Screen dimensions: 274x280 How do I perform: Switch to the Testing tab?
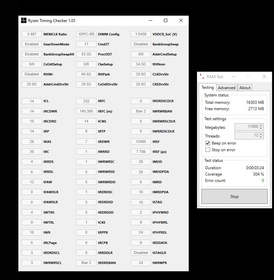pos(208,87)
